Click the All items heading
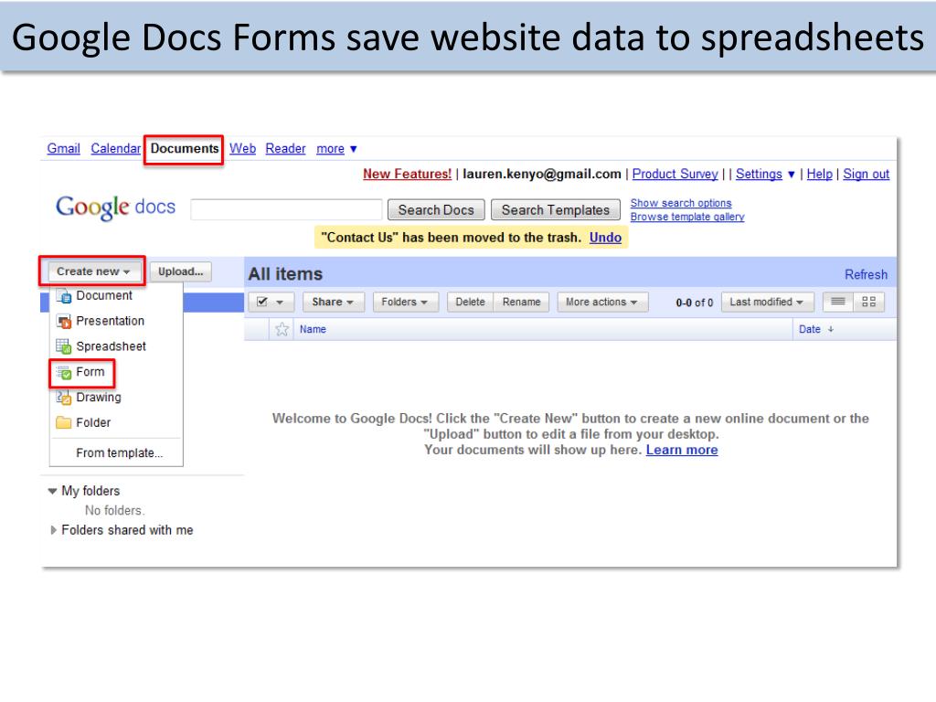The height and width of the screenshot is (702, 936). pyautogui.click(x=285, y=274)
